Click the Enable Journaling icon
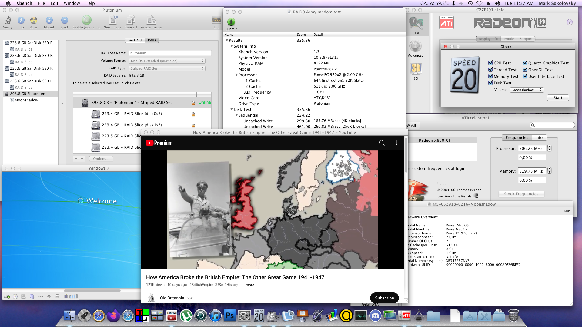Screen dimensions: 582x327 click(86, 20)
